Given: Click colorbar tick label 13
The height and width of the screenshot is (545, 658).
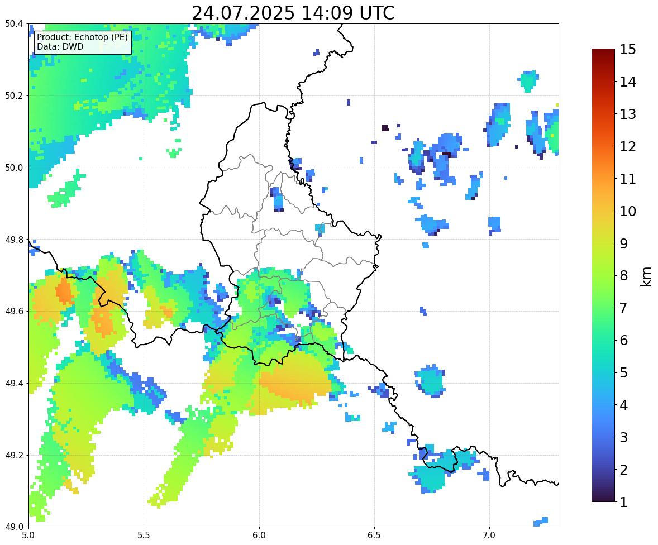Looking at the screenshot, I should 628,114.
